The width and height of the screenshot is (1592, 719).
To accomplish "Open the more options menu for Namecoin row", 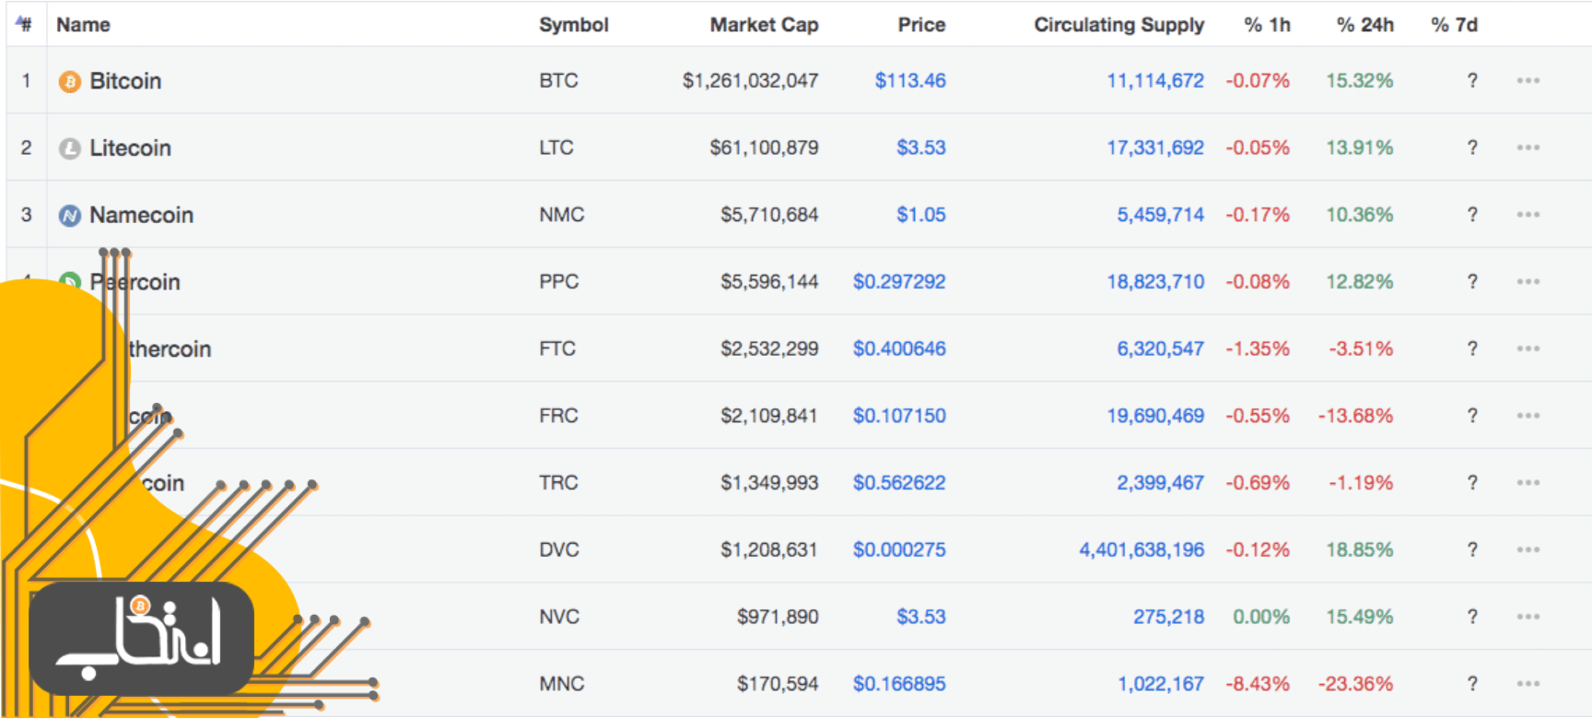I will (x=1528, y=215).
